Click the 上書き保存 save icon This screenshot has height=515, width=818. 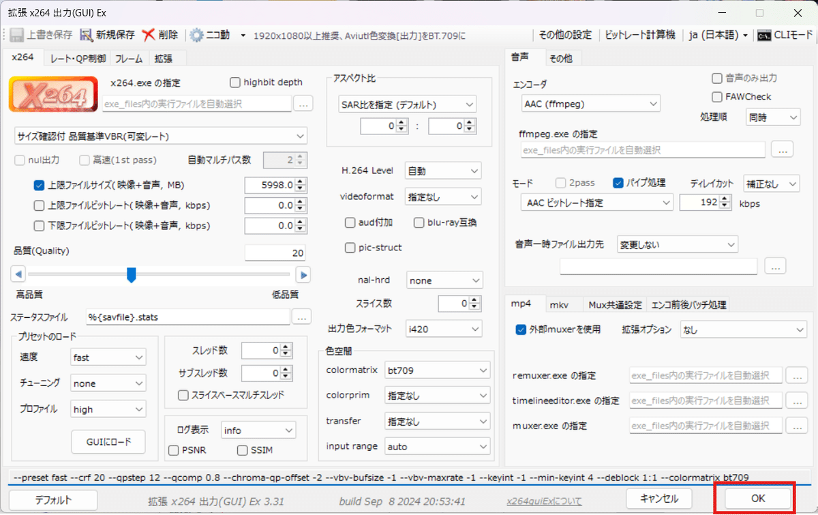[16, 35]
